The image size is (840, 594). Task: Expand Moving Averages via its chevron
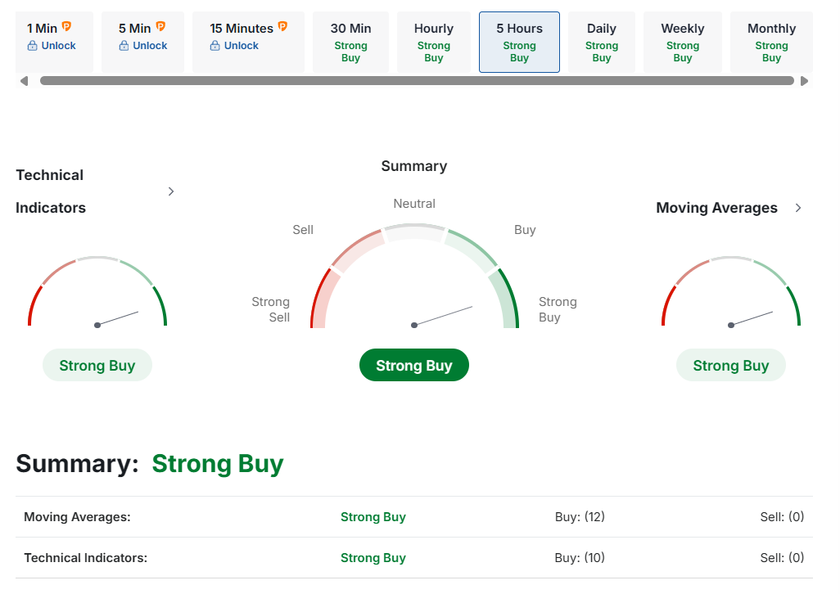(x=798, y=208)
